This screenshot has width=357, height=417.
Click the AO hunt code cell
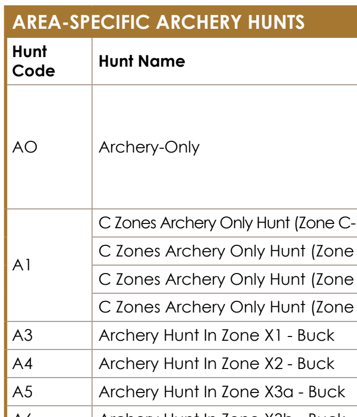click(49, 147)
